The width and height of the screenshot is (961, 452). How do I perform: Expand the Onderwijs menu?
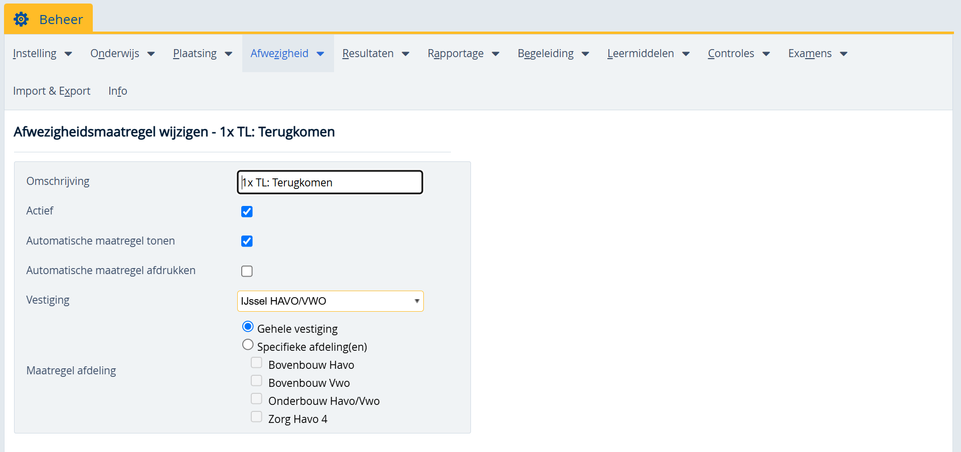(x=122, y=54)
